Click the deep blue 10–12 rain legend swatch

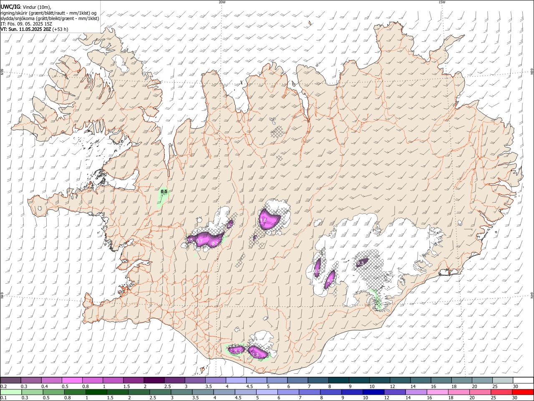(373, 392)
